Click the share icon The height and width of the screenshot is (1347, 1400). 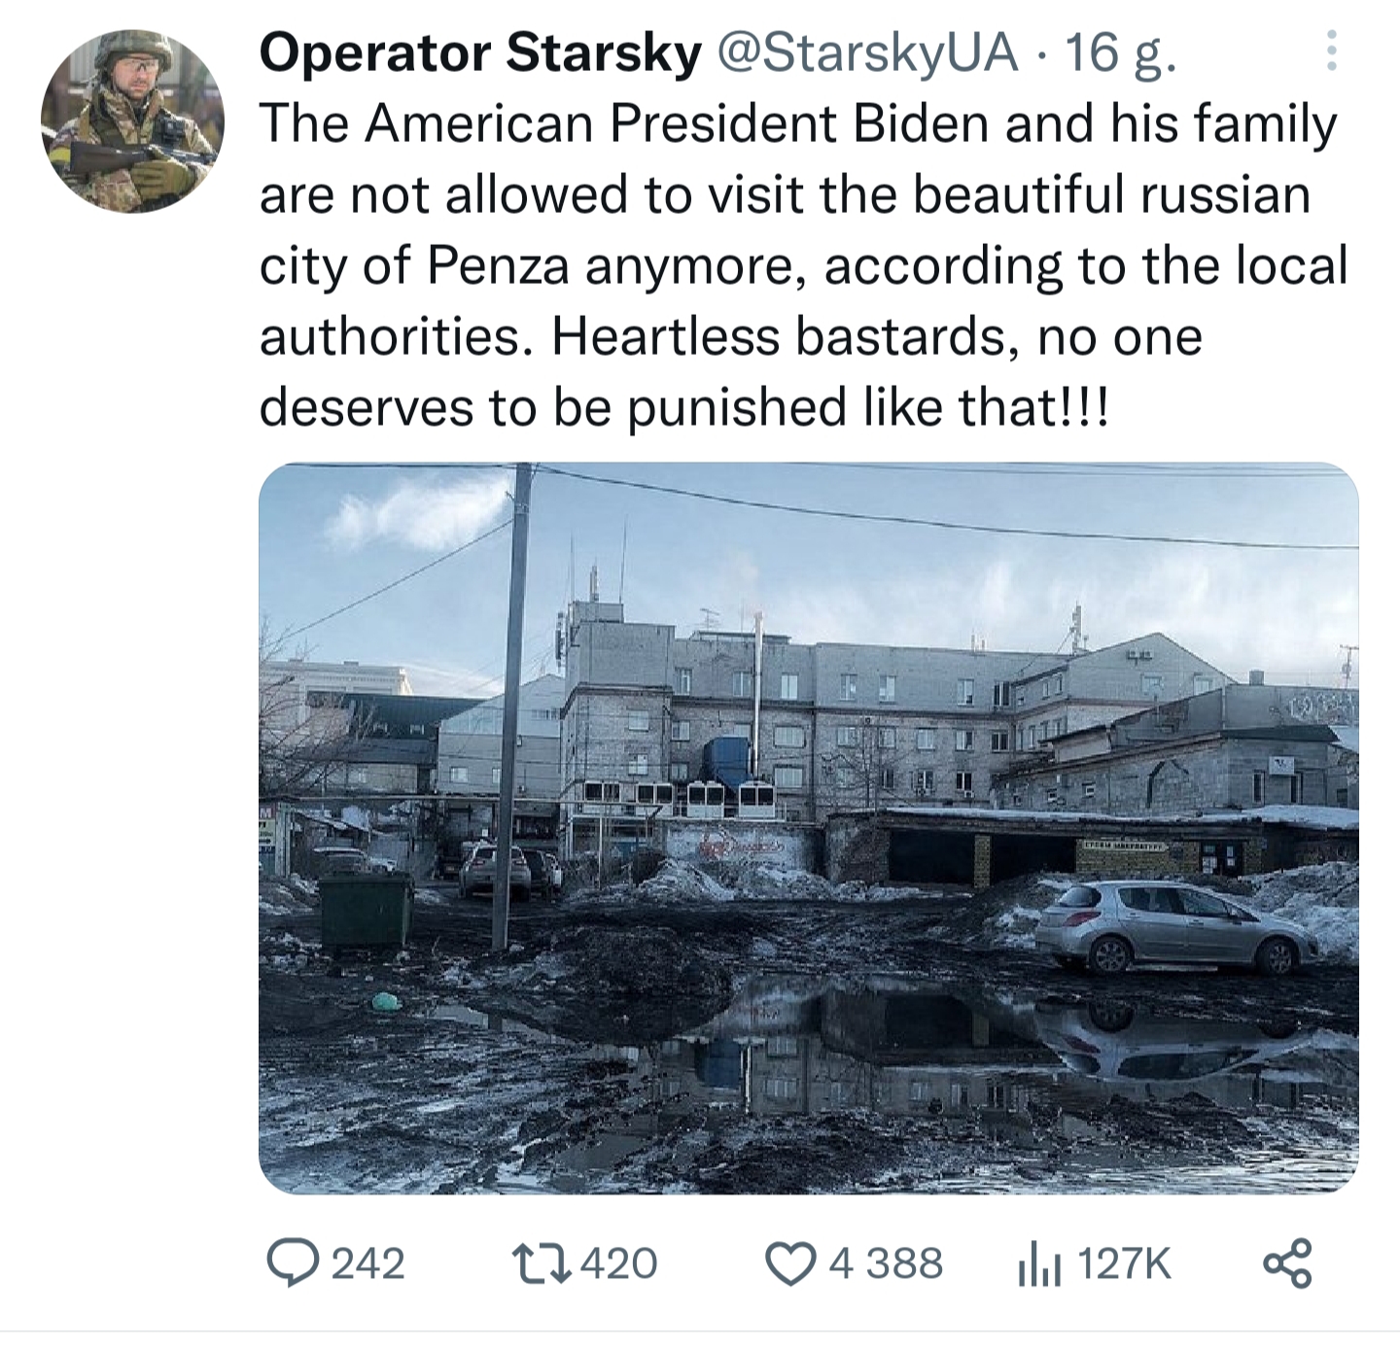[x=1287, y=1263]
